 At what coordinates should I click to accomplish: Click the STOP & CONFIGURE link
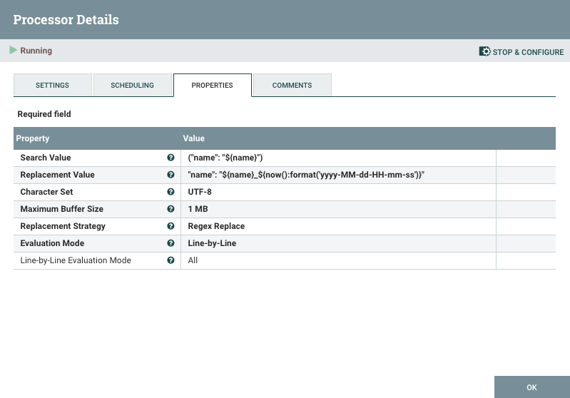(521, 51)
